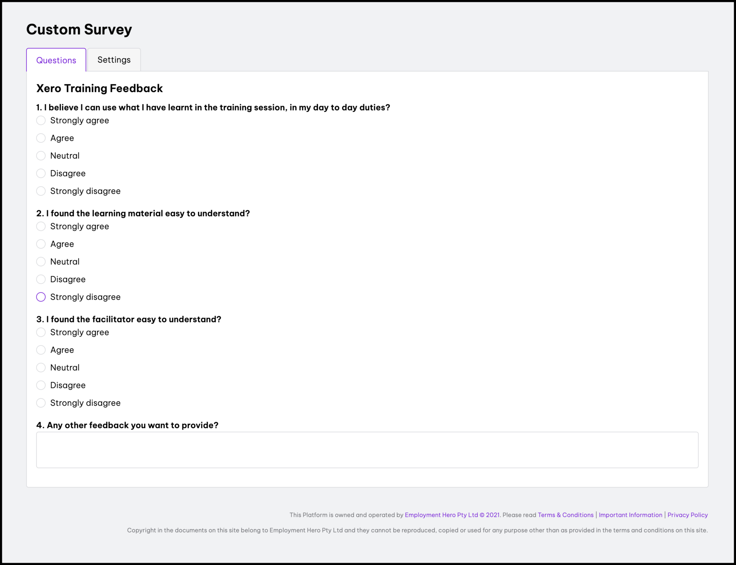
Task: Select 'Strongly agree' for question 1
Action: point(41,120)
